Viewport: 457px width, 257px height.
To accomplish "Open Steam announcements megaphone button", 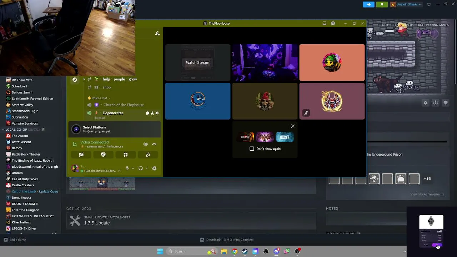I will pyautogui.click(x=368, y=4).
